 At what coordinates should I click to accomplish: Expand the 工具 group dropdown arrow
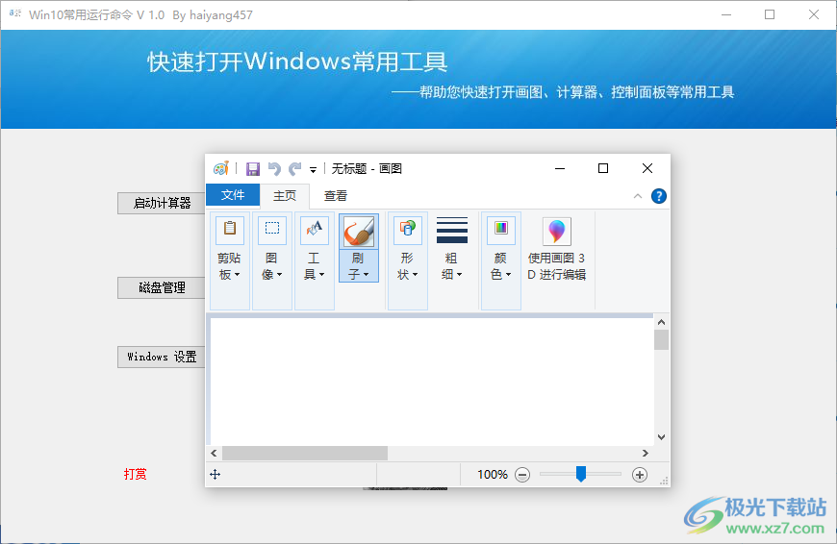[x=321, y=275]
